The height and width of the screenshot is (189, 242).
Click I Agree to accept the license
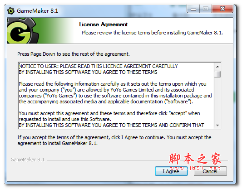(x=171, y=171)
